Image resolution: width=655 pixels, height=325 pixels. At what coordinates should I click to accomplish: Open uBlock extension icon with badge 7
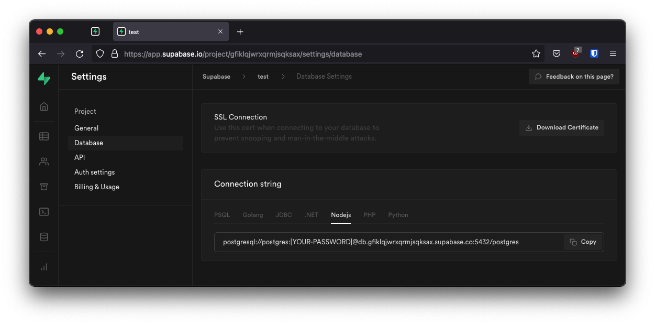coord(576,52)
